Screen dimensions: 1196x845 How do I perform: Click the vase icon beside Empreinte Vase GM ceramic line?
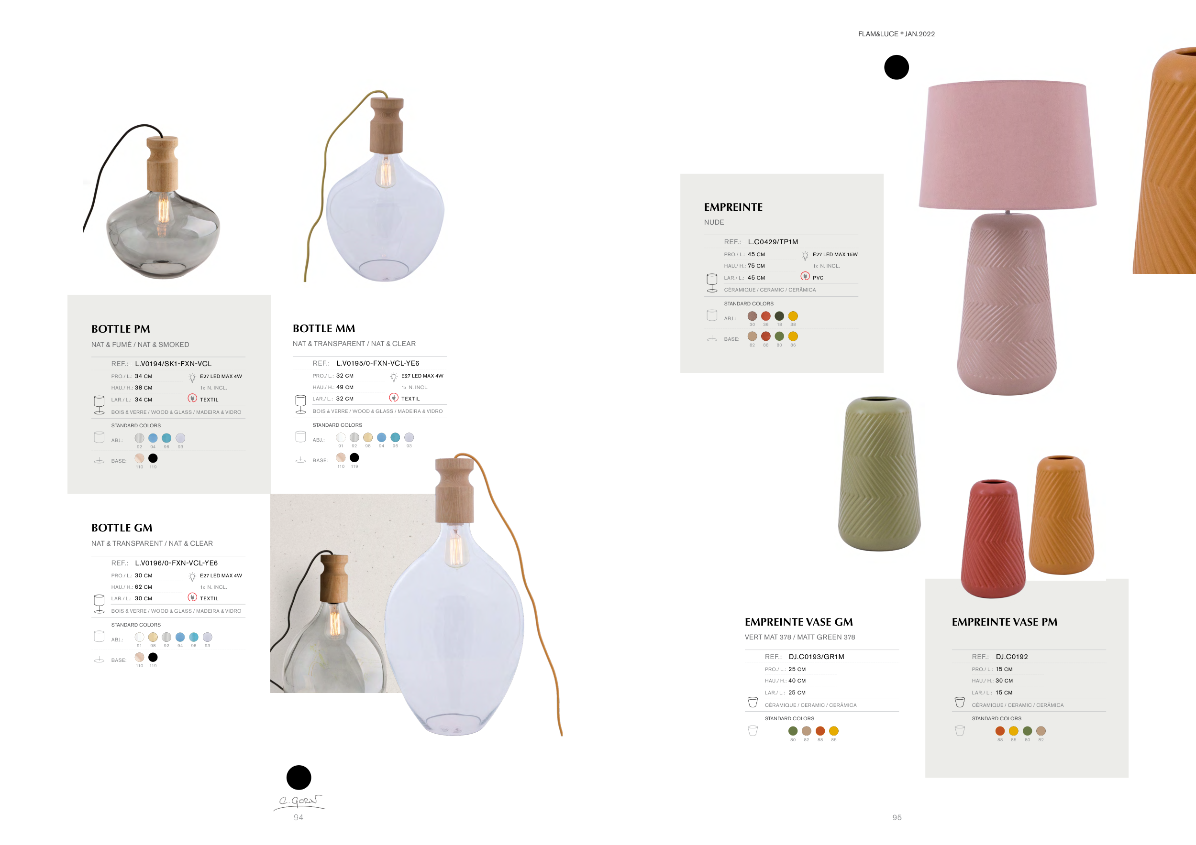coord(753,702)
